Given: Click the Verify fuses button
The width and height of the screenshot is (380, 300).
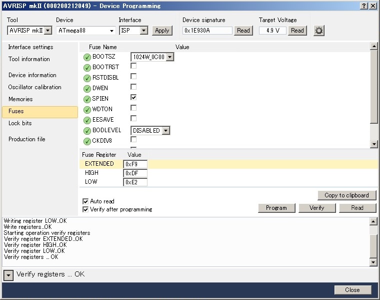Looking at the screenshot, I should pos(317,208).
